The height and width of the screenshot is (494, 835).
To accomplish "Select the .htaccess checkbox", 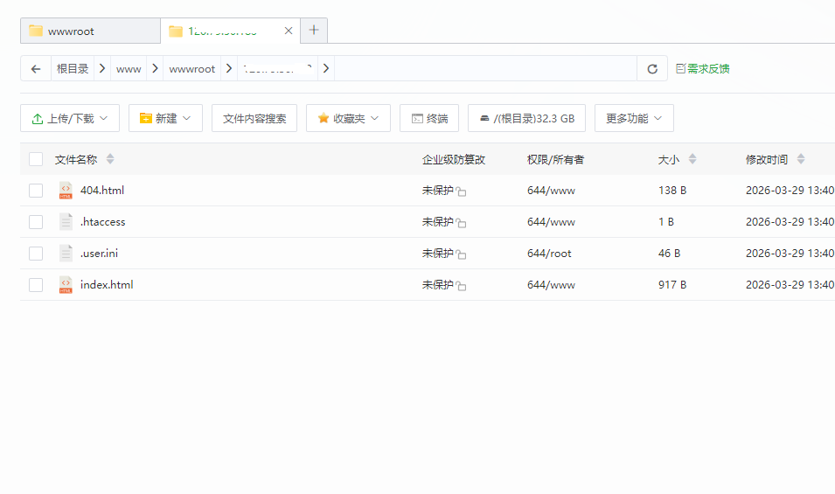I will tap(36, 222).
